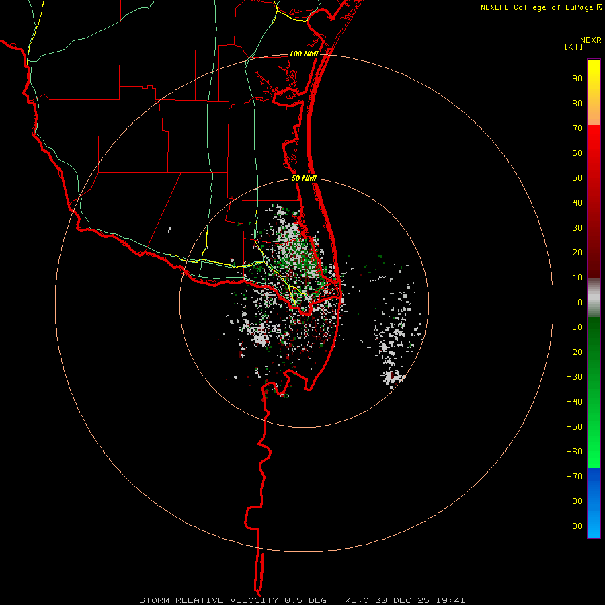
Task: Click the Storm Relative Velocity caption text
Action: pos(302,600)
